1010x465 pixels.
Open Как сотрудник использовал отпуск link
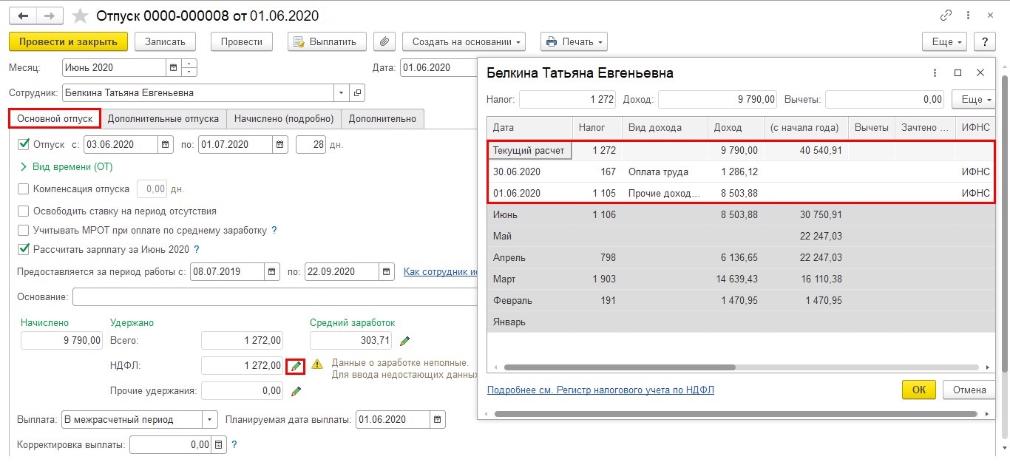(440, 271)
